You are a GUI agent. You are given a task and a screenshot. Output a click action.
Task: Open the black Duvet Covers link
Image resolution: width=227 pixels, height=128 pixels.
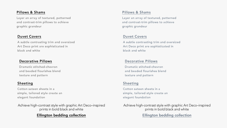pos(29,37)
